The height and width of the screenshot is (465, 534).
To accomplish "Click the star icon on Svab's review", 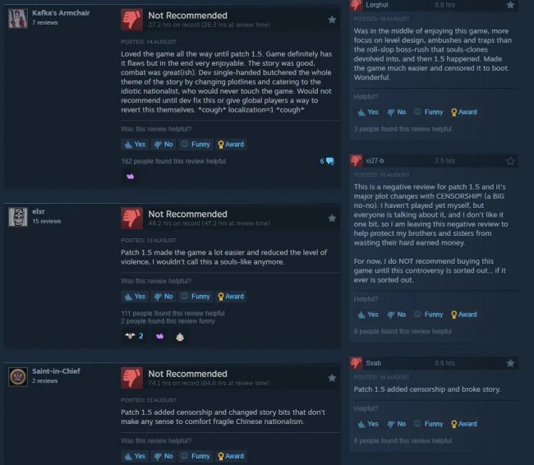I will 510,363.
